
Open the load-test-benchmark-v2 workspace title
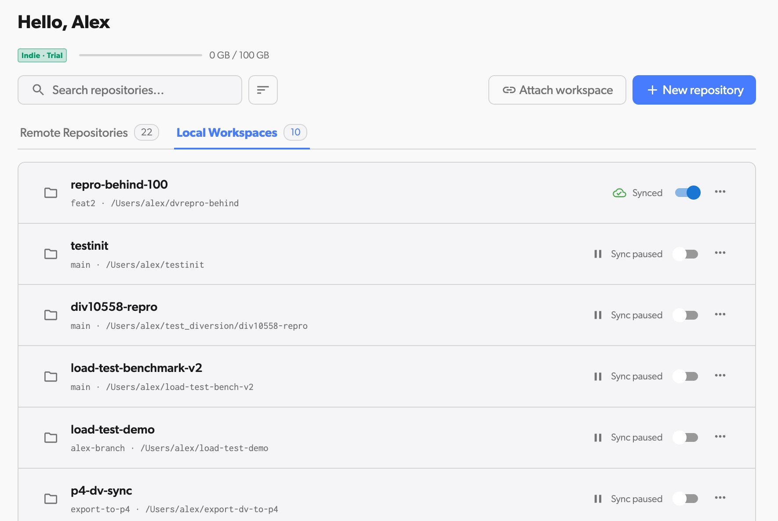136,368
